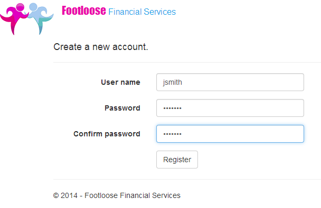The image size is (321, 208).
Task: Click the blue Financial Services header text
Action: pos(142,12)
